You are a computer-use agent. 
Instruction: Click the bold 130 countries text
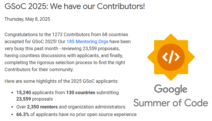click(80, 93)
